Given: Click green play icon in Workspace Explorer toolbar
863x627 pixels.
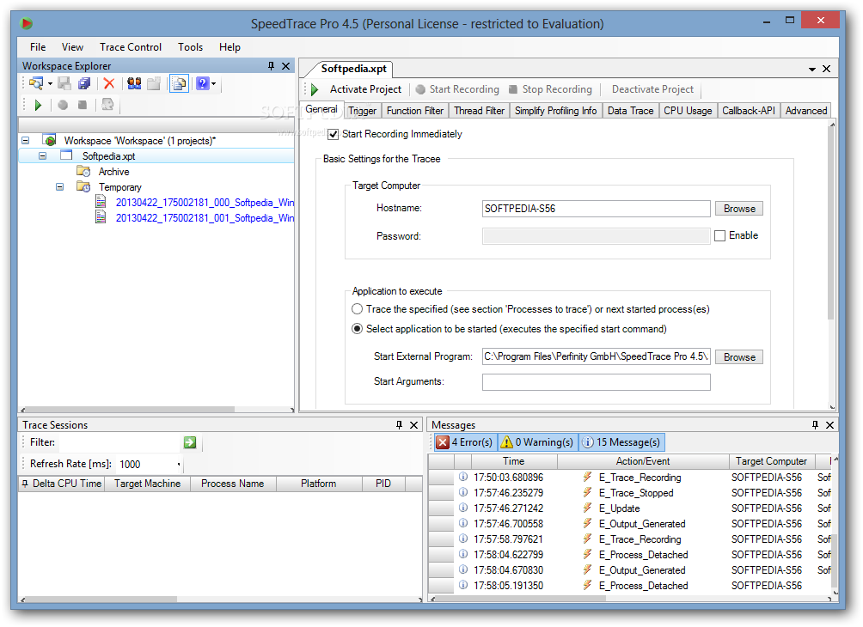Looking at the screenshot, I should (x=38, y=105).
